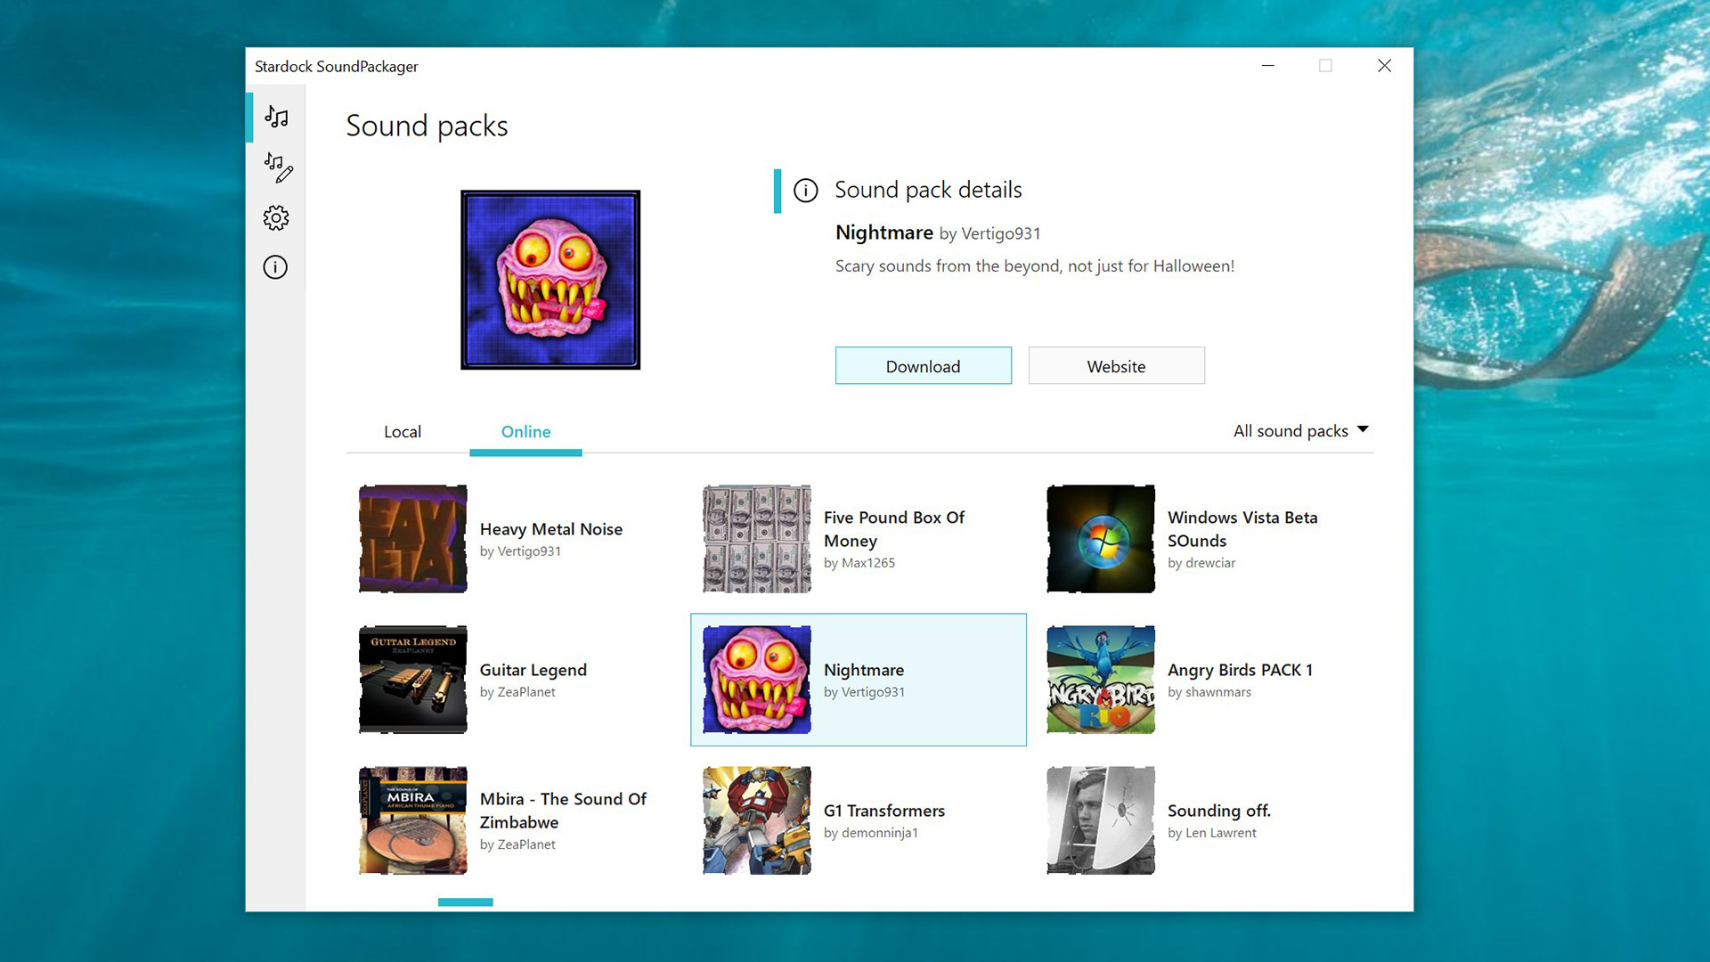View about info via the sidebar info icon
The height and width of the screenshot is (962, 1710).
(276, 267)
